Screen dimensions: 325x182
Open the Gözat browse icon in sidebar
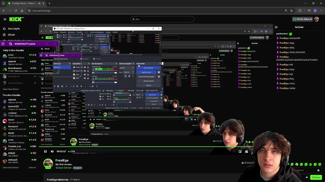[x=4, y=35]
